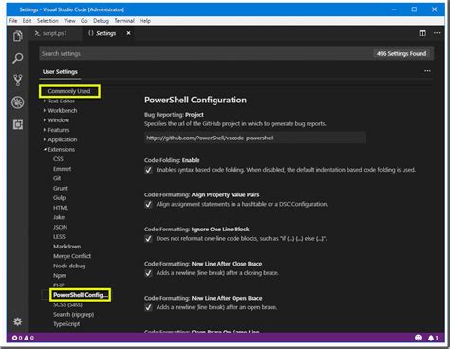Open the Debug view in activity bar
Viewport: 450px width, 349px height.
point(18,102)
